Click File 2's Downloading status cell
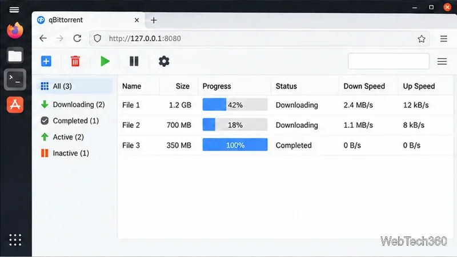This screenshot has width=457, height=257. 296,125
